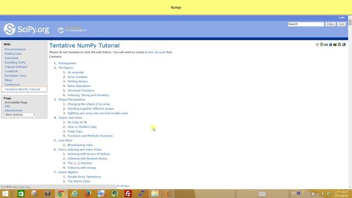
Task: Click the speech bubble page icon
Action: (317, 45)
